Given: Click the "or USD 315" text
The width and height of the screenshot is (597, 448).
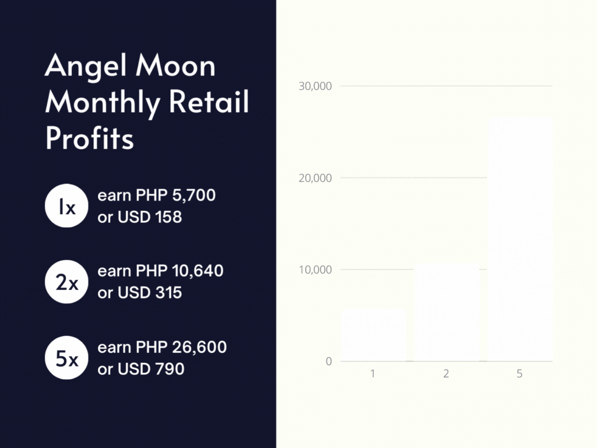Looking at the screenshot, I should pos(140,292).
